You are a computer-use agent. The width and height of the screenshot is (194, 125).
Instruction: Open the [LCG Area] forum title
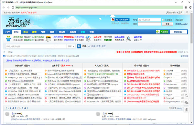17,113
